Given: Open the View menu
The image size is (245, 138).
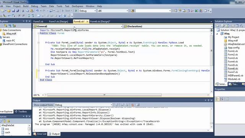Looking at the screenshot, I should 8,6.
